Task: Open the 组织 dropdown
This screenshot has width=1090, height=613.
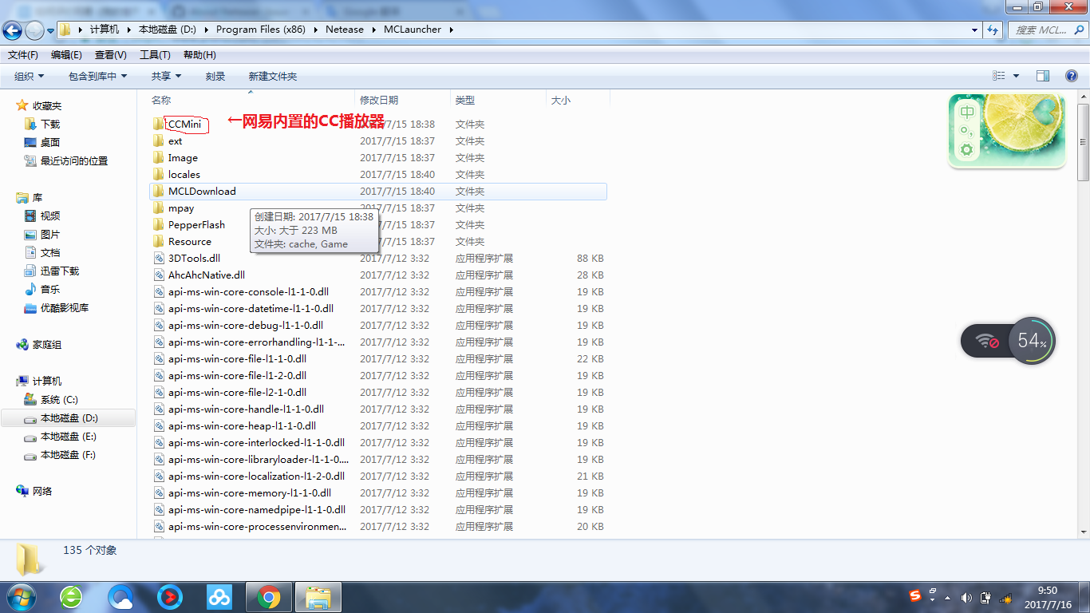Action: [30, 76]
